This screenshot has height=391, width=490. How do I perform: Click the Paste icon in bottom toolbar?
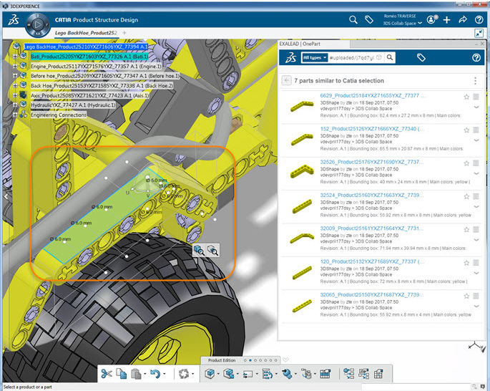[136, 374]
